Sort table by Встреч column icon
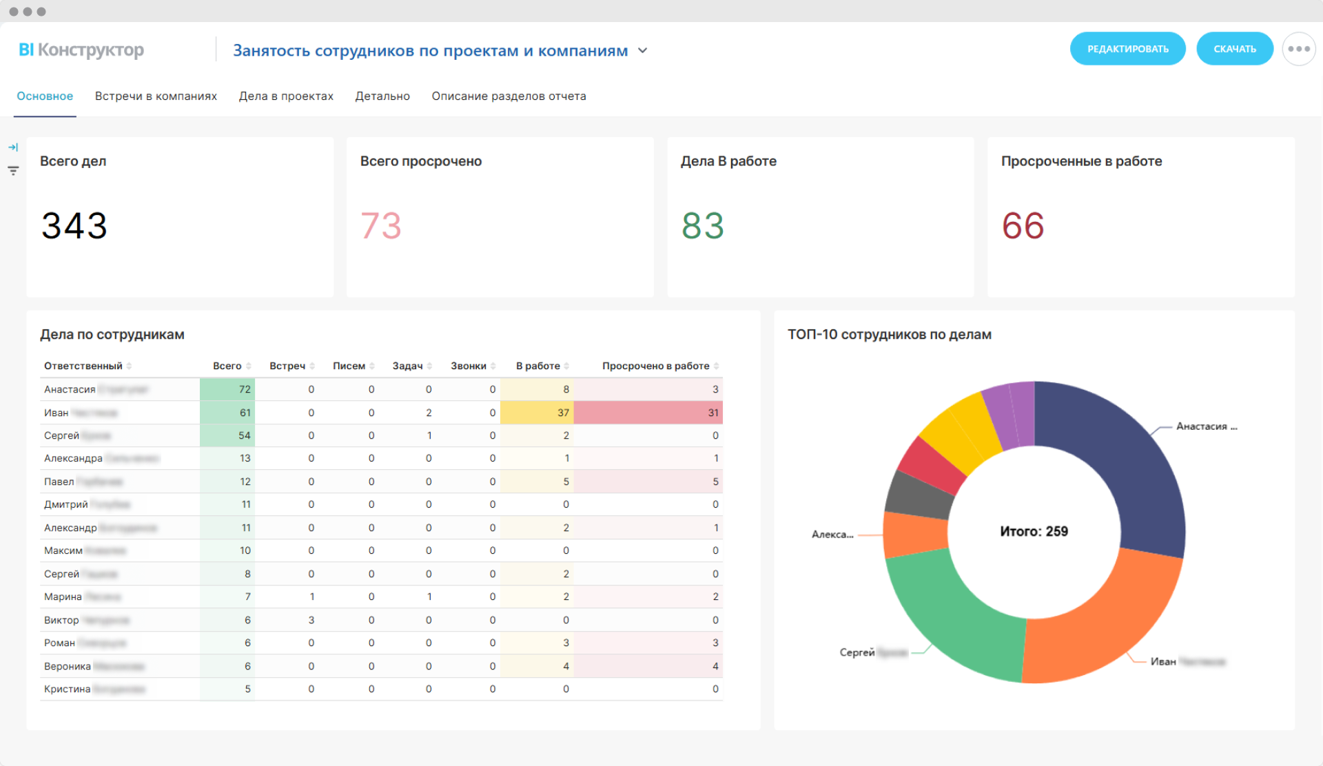Viewport: 1323px width, 766px height. click(312, 366)
